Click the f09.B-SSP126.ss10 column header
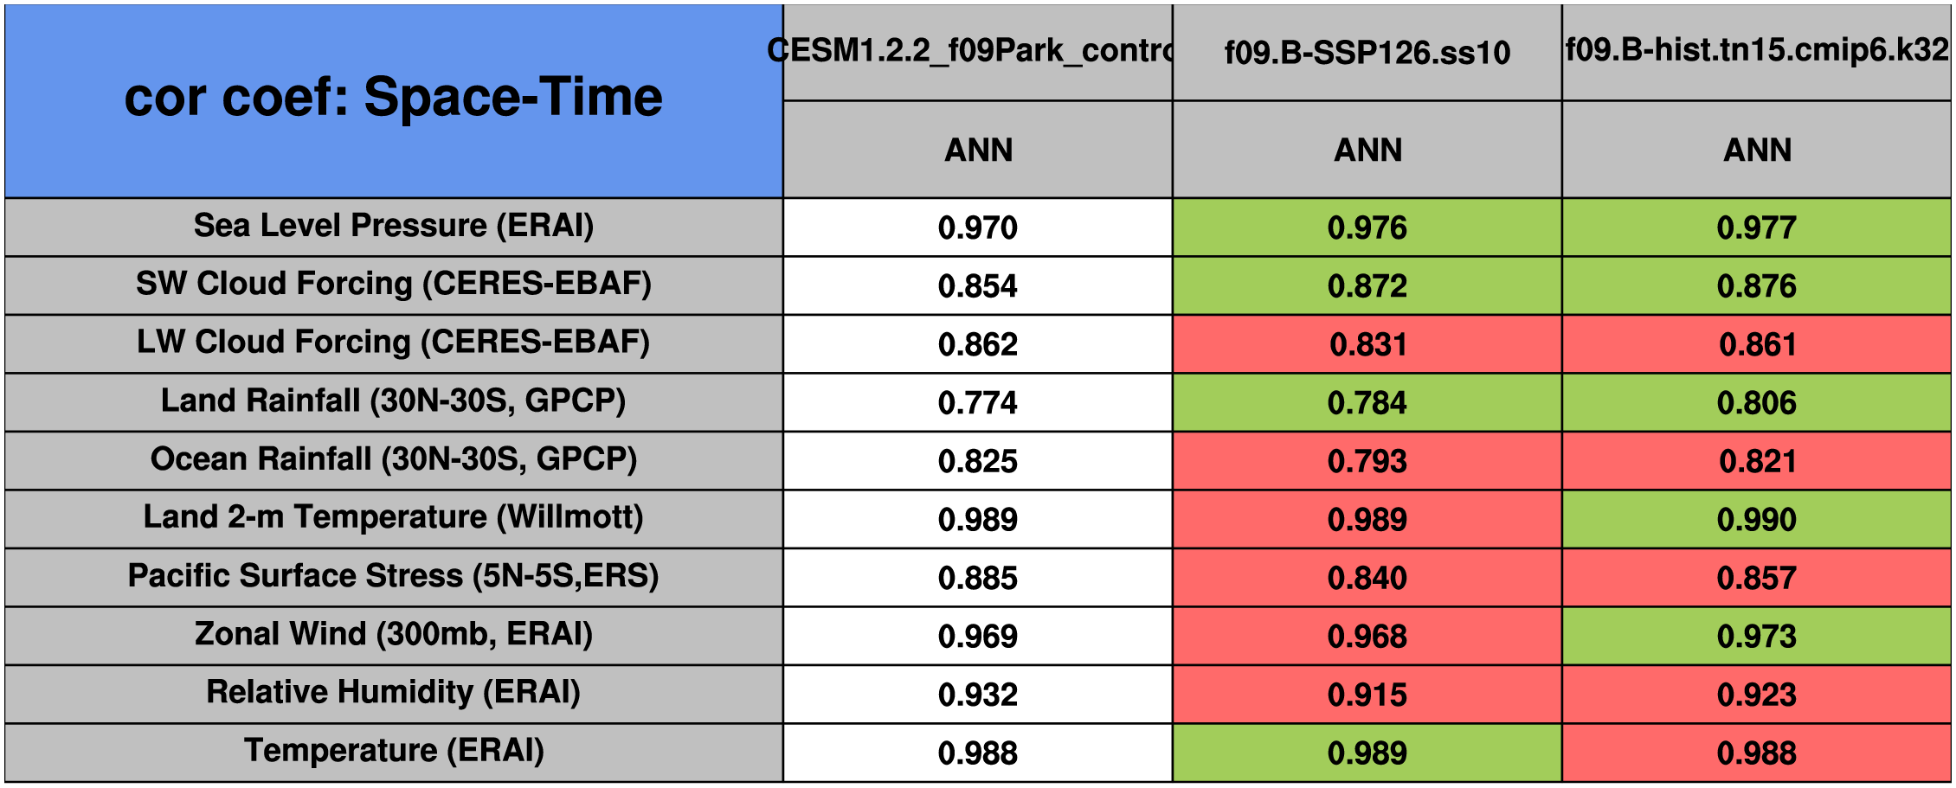This screenshot has height=788, width=1956. (1367, 53)
